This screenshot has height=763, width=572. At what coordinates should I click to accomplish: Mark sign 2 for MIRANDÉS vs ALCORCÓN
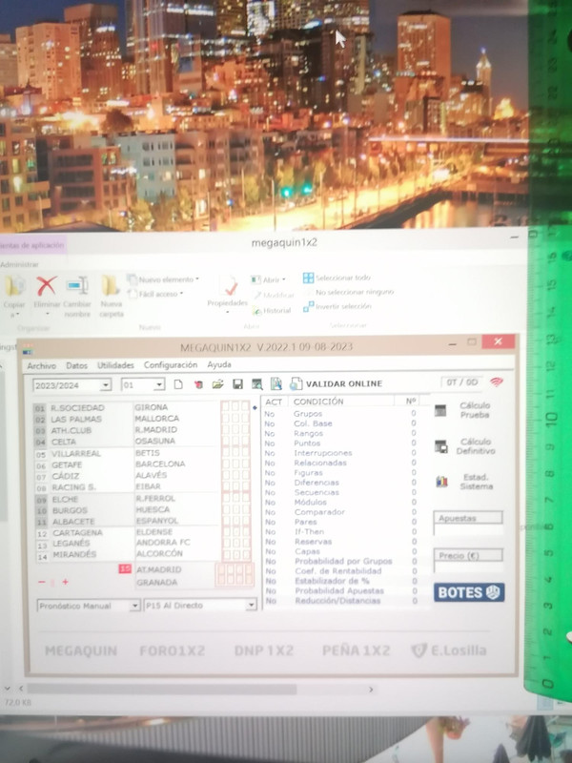[247, 554]
